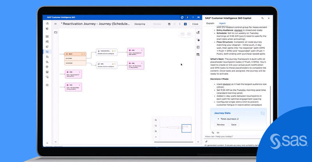Click the attachment paperclip in Copilot chat
The width and height of the screenshot is (312, 162).
[206, 141]
